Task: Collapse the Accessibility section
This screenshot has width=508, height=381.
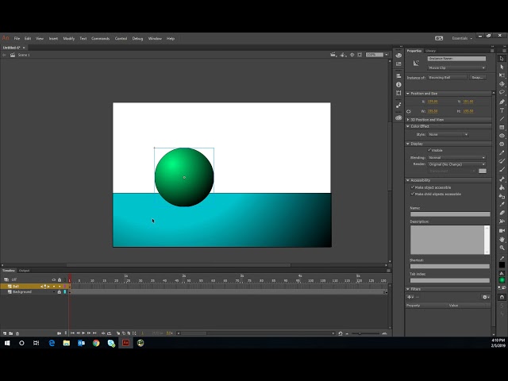Action: pyautogui.click(x=408, y=180)
